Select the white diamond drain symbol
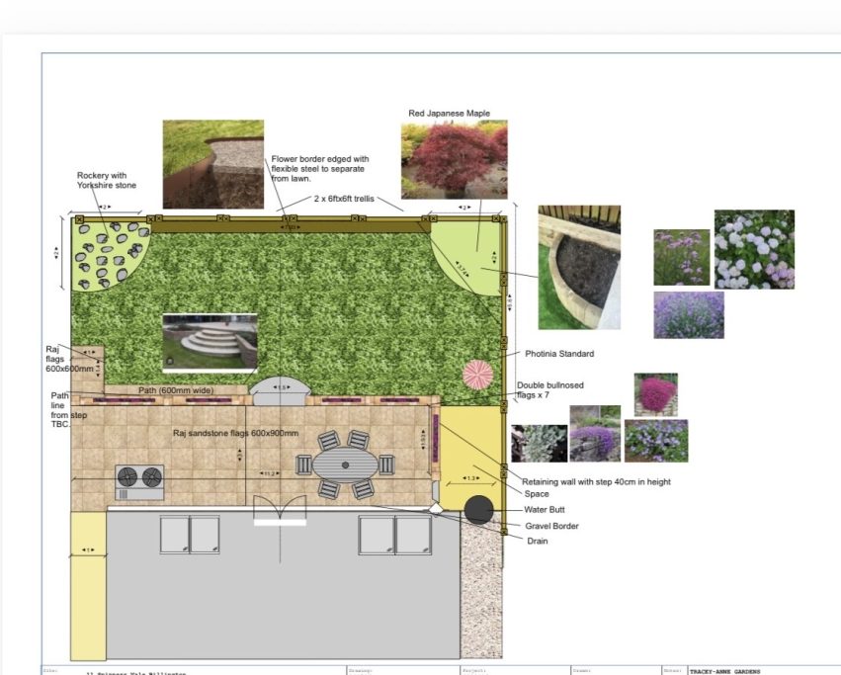Viewport: 841px width, 675px height. click(436, 508)
